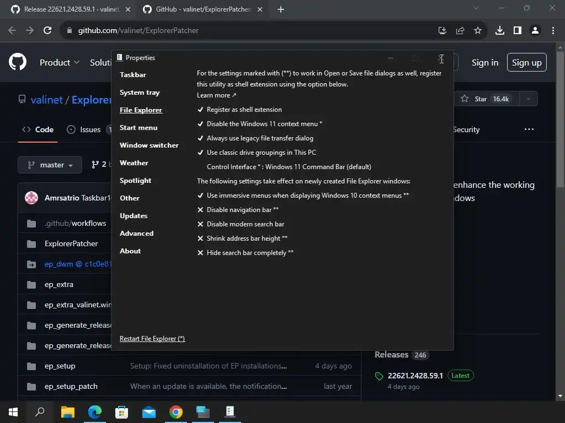Select About section in Properties

tap(130, 251)
